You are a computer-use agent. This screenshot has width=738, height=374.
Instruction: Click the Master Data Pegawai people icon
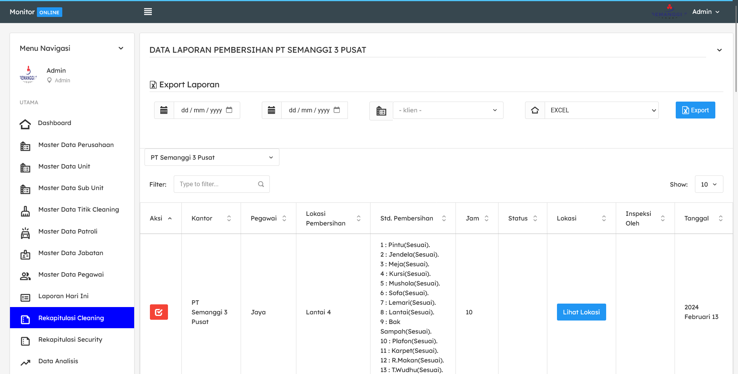(25, 276)
